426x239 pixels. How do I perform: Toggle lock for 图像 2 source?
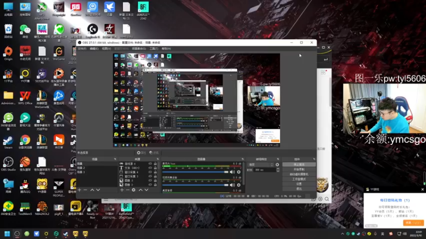[155, 184]
